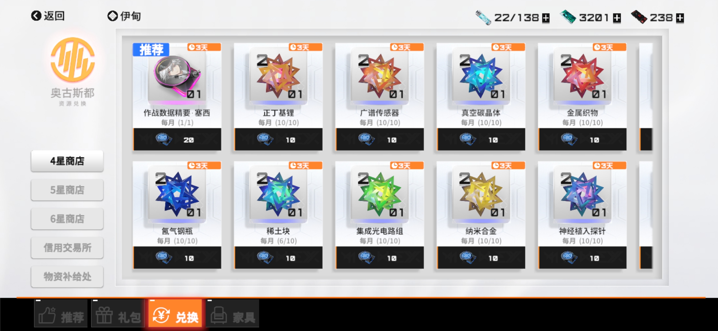
Task: Click the 返回 back arrow icon
Action: pyautogui.click(x=36, y=16)
